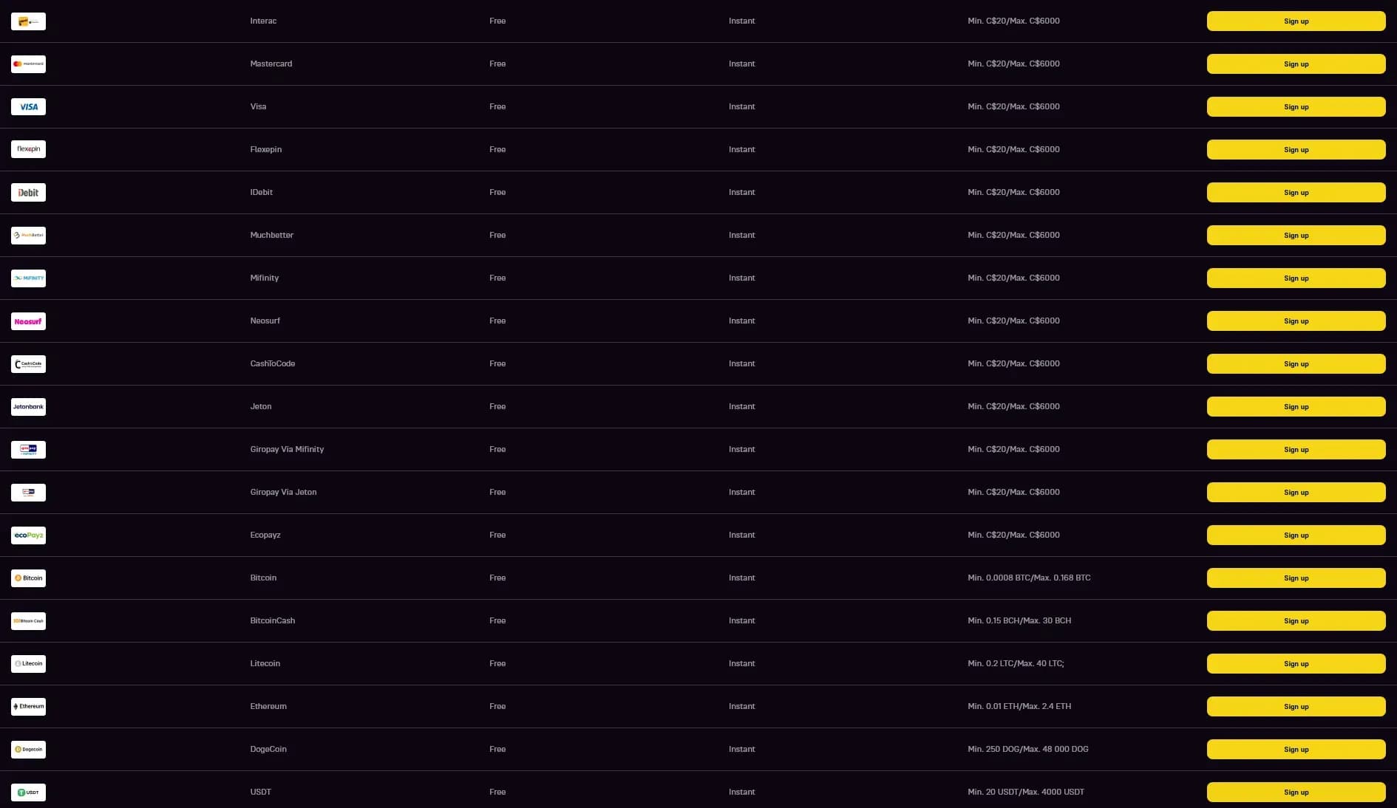Hit Sign up for the CashToCode method
Viewport: 1397px width, 808px height.
1296,364
